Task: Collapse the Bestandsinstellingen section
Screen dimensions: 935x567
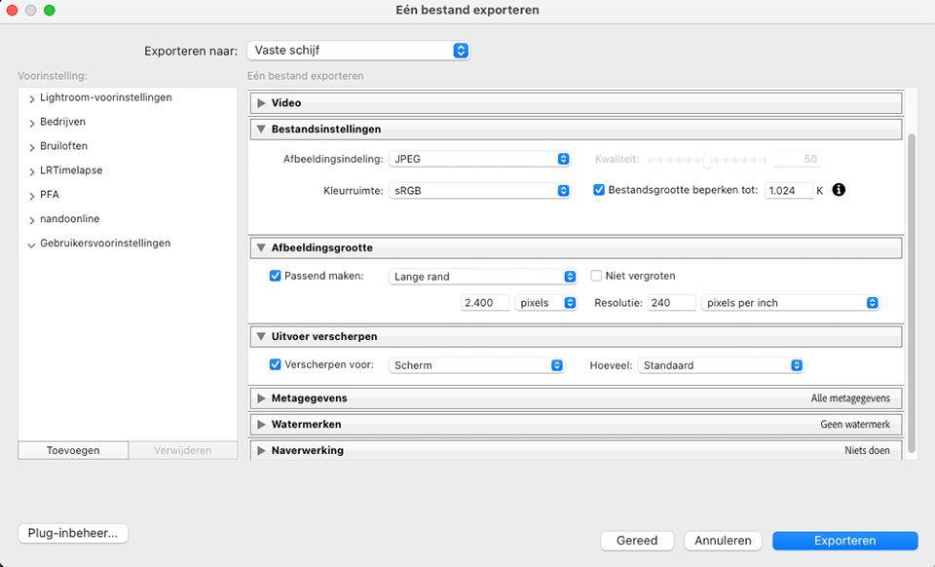Action: pos(261,129)
